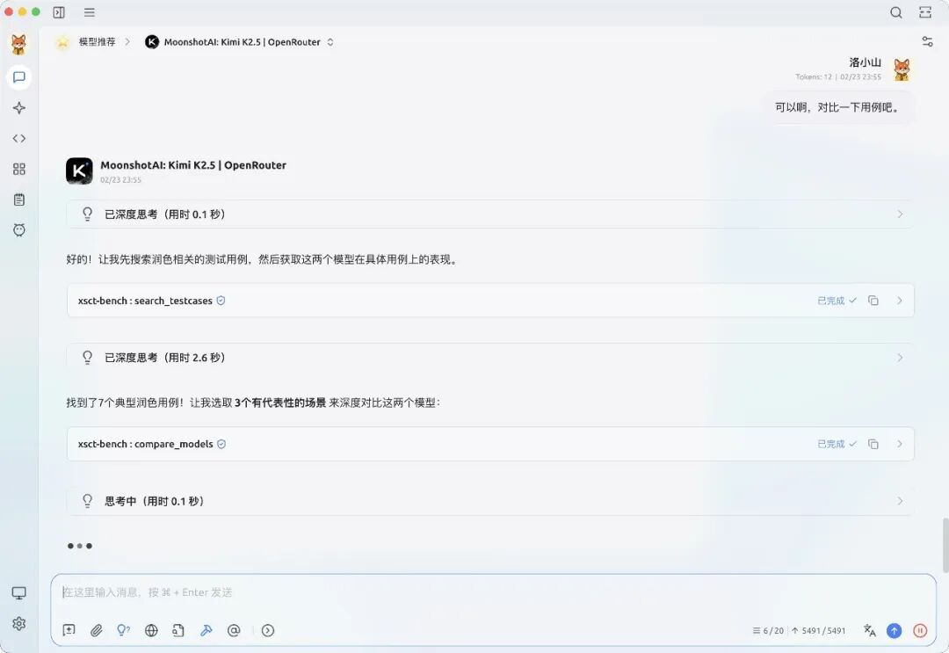Click the message input field
Viewport: 949px width, 653px height.
point(351,592)
